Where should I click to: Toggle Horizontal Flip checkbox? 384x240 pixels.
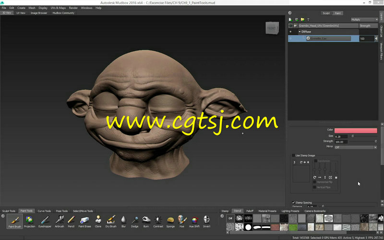point(314,182)
